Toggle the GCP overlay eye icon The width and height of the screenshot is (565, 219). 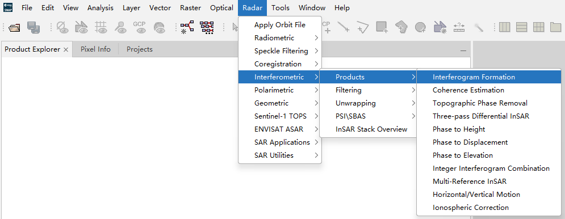(140, 27)
